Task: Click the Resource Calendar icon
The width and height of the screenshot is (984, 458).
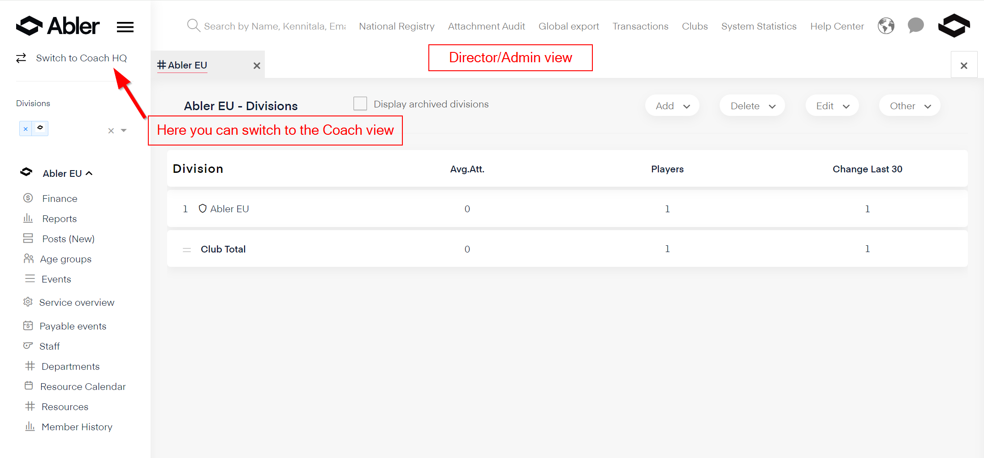Action: [x=29, y=385]
